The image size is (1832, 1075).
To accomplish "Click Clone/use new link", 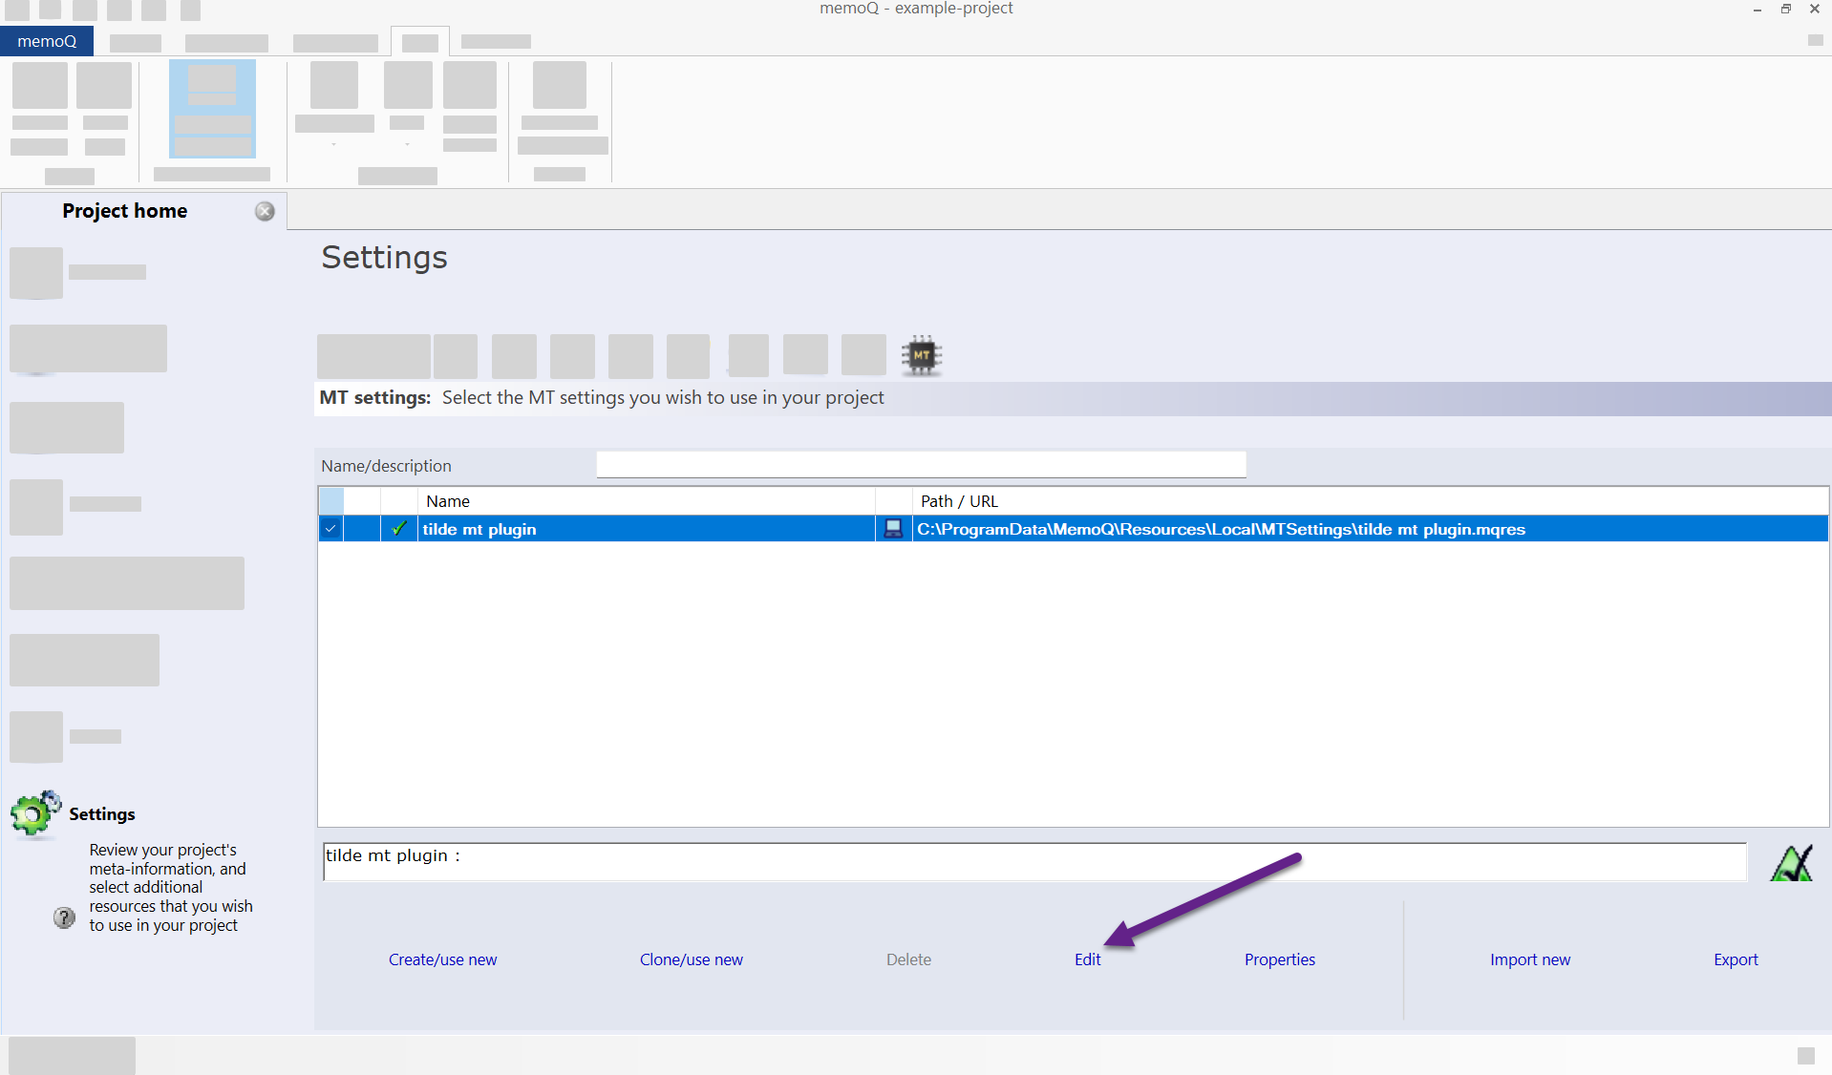I will (x=691, y=959).
